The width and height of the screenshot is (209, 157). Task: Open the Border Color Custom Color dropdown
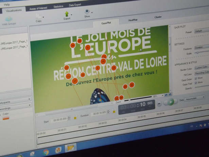pyautogui.click(x=202, y=67)
